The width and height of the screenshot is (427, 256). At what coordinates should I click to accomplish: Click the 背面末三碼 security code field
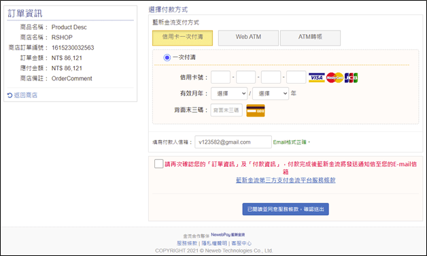point(226,110)
